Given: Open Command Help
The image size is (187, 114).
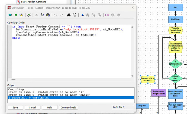Looking at the screenshot, I should [x=68, y=107].
